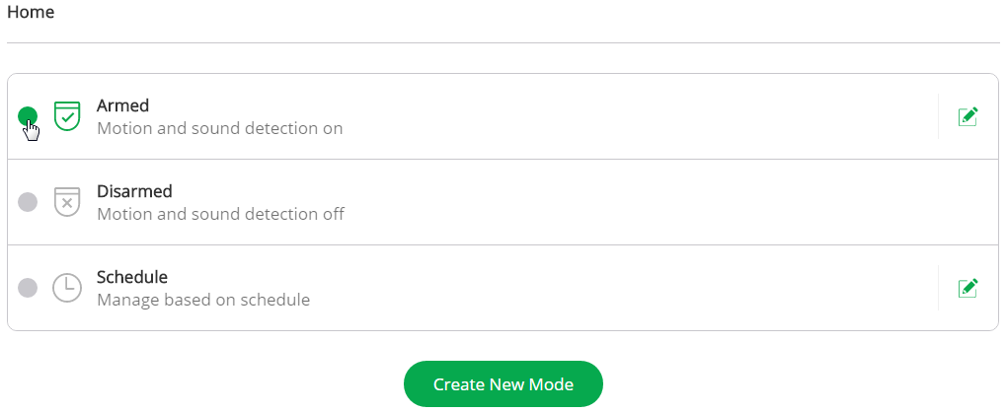Click the divider line beneath Home heading
This screenshot has height=412, width=1006.
(x=503, y=42)
